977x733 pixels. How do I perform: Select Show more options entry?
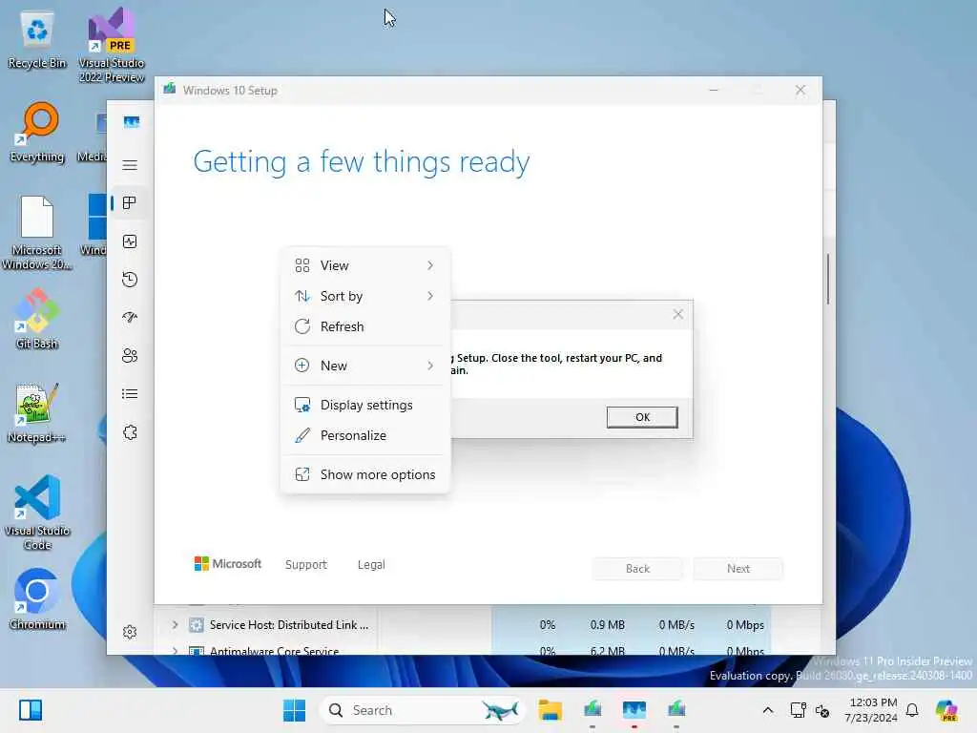365,475
